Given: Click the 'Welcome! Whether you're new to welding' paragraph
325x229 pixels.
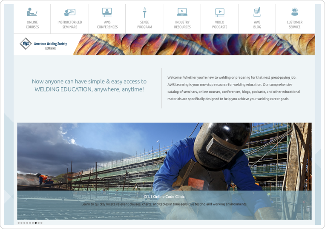Looking at the screenshot, I should (234, 88).
